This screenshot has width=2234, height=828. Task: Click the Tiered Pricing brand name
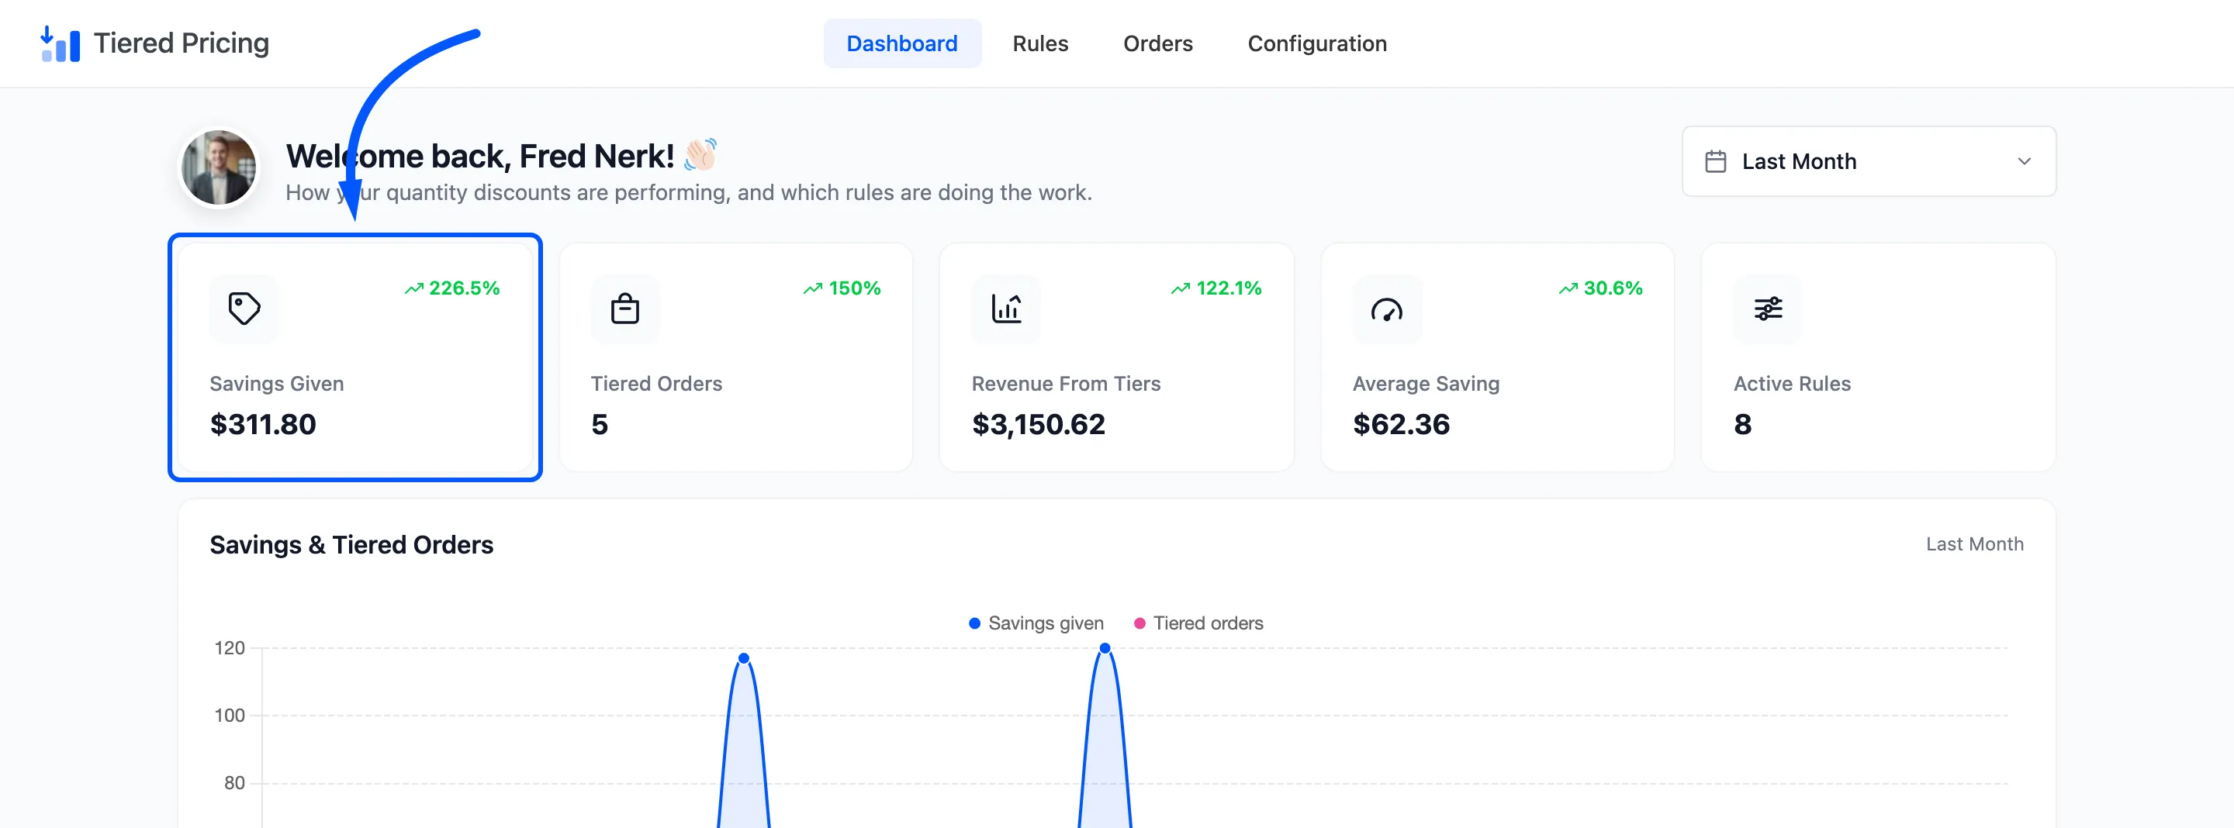pos(182,43)
